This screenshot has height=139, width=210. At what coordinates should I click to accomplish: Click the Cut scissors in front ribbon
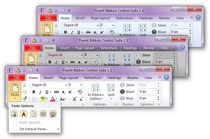click(24, 85)
